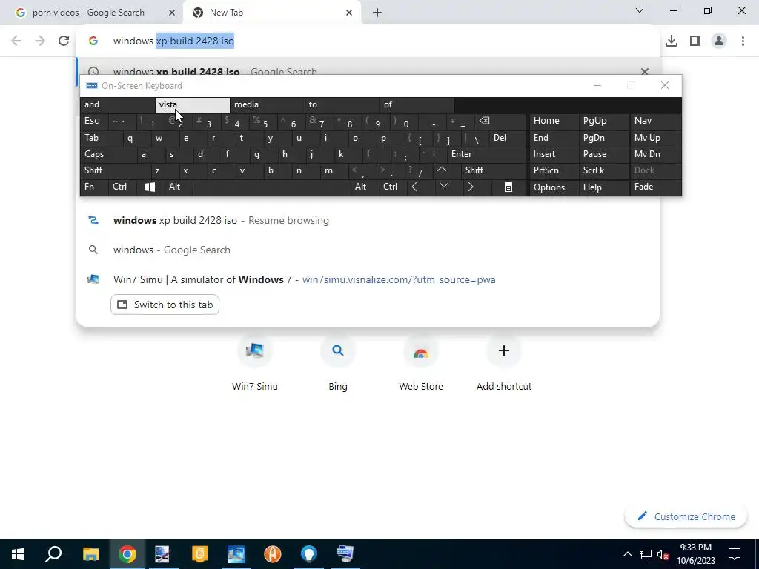Toggle Chrome side panel icon
The width and height of the screenshot is (759, 569).
tap(695, 41)
